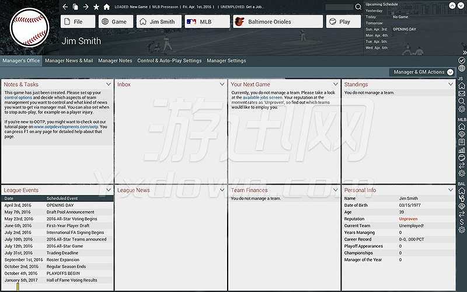Expand Personal Info panel chevron

[450, 190]
